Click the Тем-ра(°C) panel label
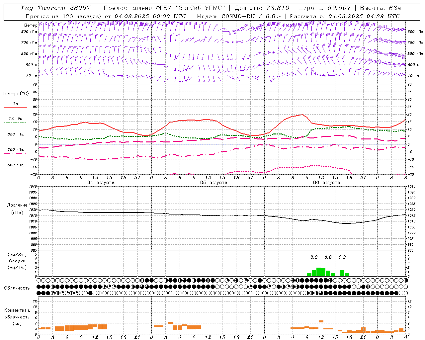Viewport: 425px width, 340px height. [x=16, y=94]
